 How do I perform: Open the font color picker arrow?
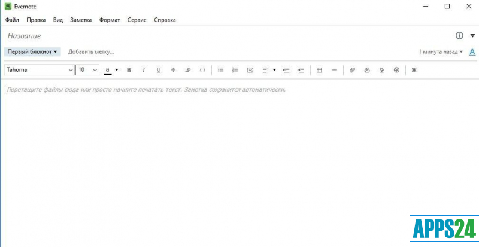tap(117, 70)
